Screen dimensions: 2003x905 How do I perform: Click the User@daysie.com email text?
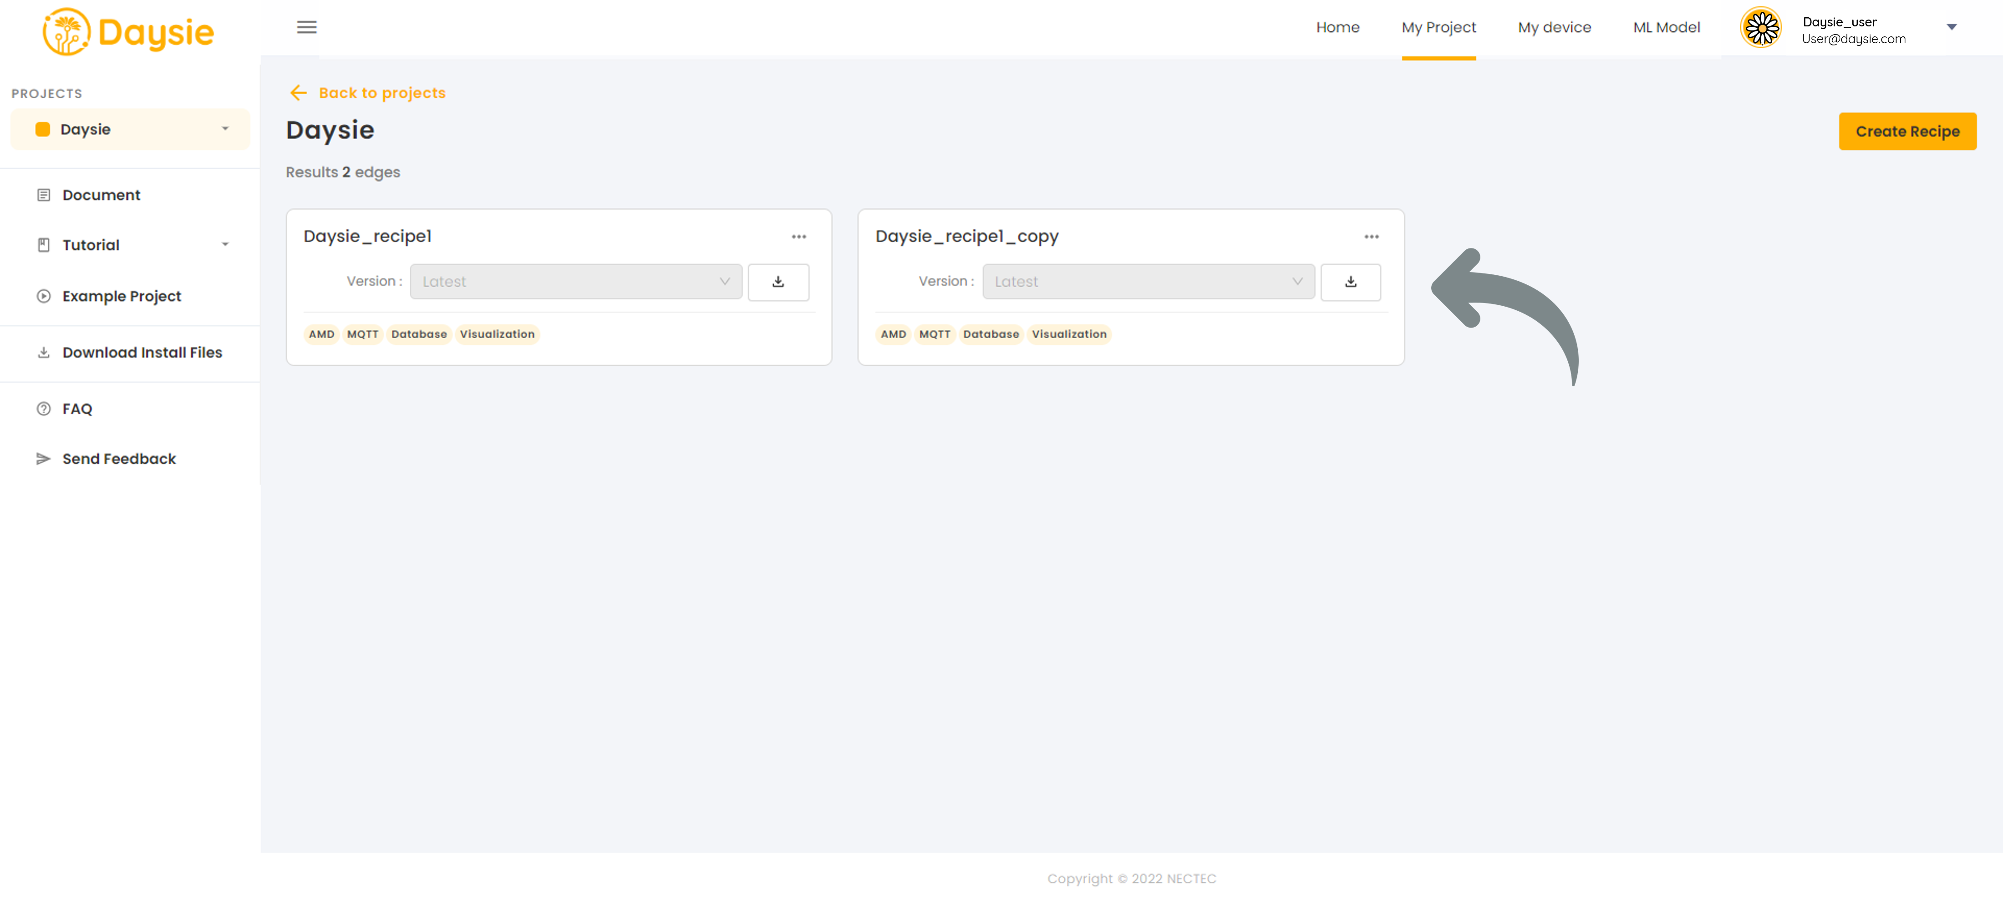tap(1853, 39)
